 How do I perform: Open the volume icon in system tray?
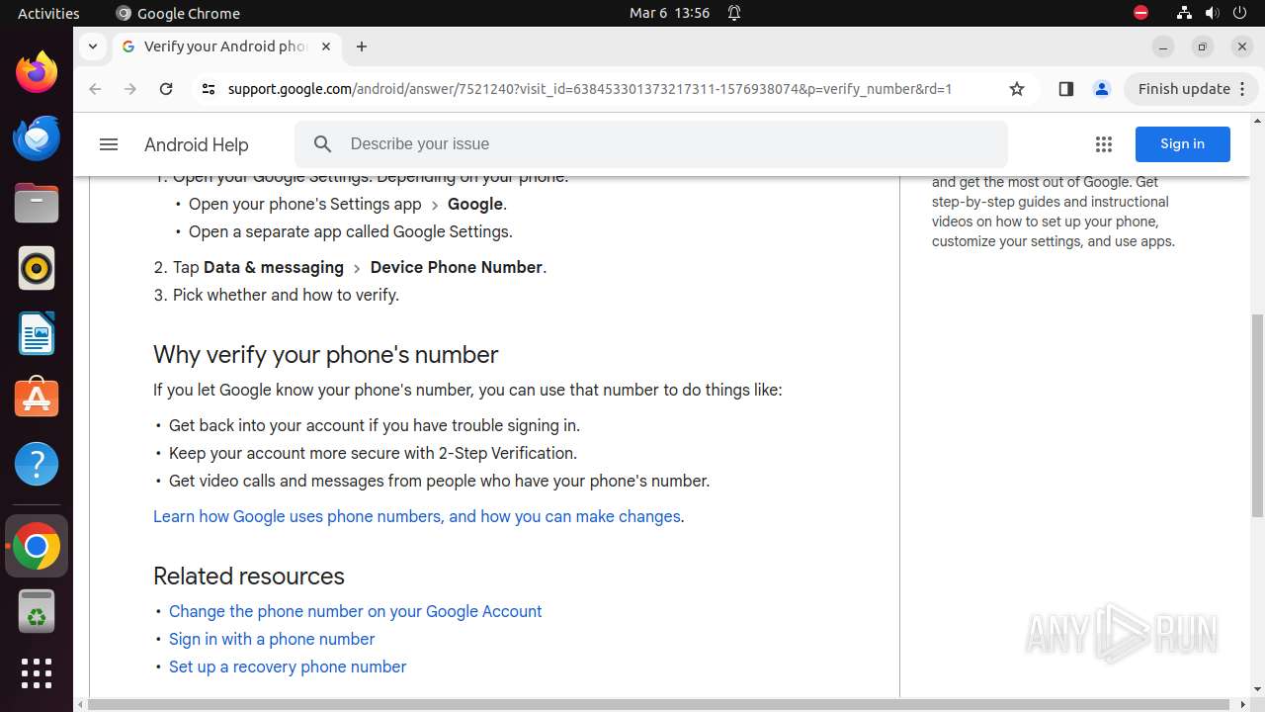(x=1212, y=13)
